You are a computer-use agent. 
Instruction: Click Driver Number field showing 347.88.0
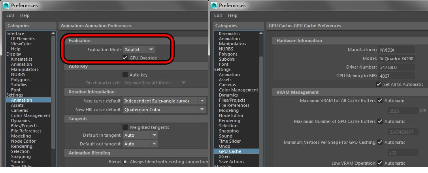(x=396, y=67)
